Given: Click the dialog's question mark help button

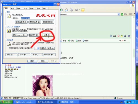Looking at the screenshot, I should pyautogui.click(x=55, y=4).
